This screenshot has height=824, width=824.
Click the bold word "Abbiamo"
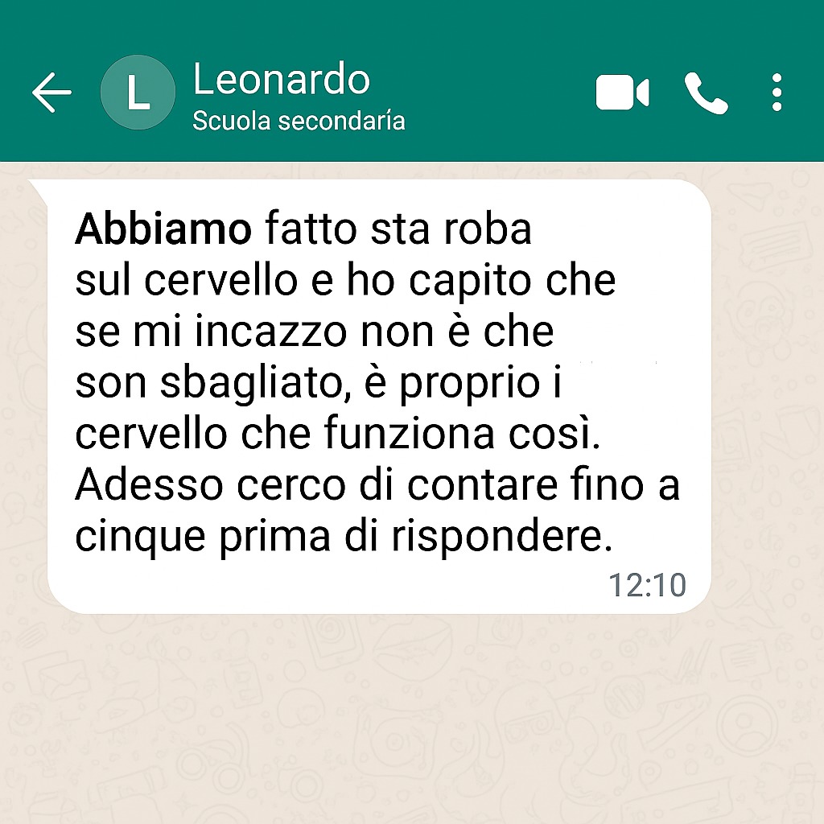tap(163, 229)
